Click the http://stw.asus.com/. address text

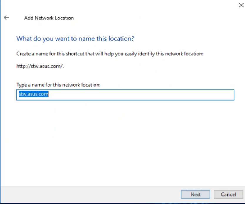coord(40,66)
